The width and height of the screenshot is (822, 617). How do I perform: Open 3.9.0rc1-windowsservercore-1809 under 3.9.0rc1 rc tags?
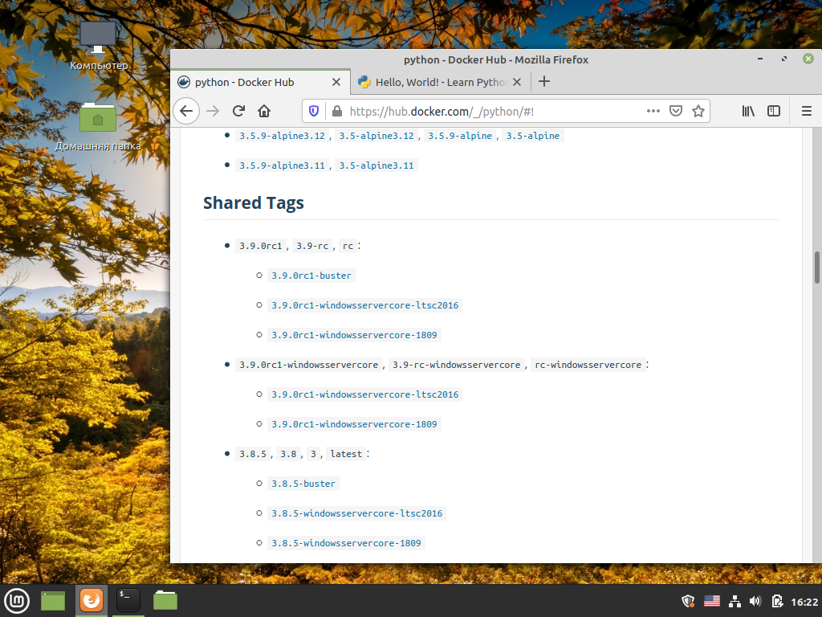click(354, 335)
